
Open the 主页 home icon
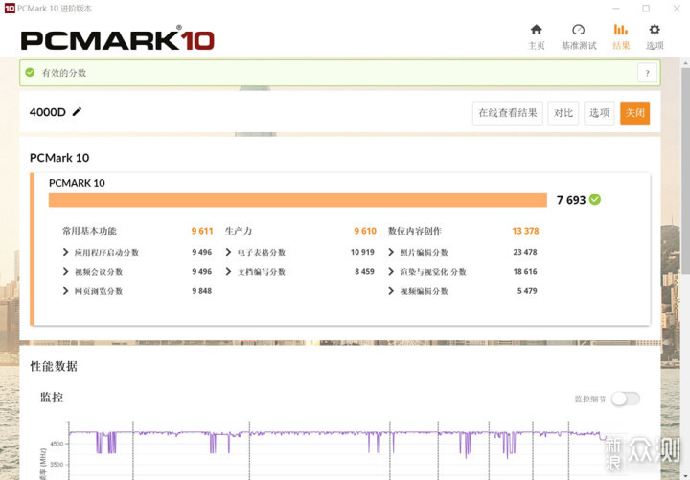coord(536,30)
